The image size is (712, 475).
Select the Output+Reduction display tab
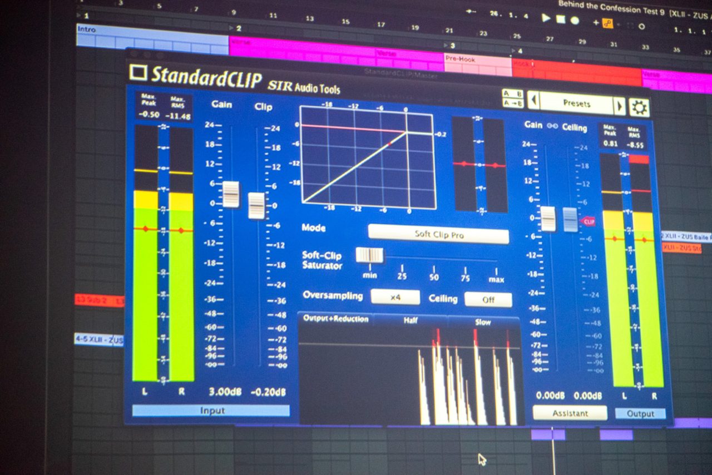coord(336,319)
